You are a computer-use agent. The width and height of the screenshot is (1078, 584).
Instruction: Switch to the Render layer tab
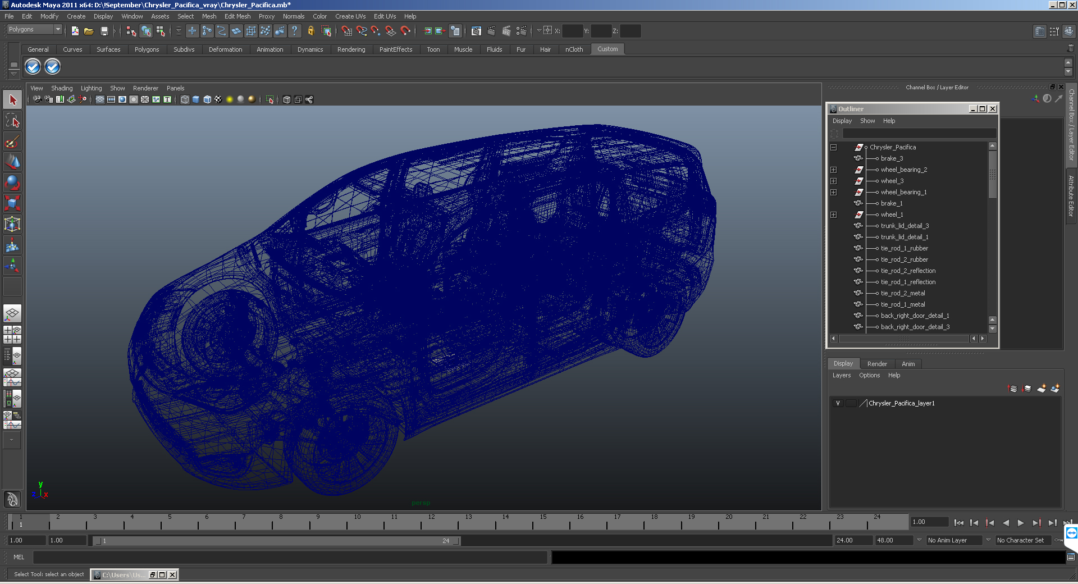(x=877, y=364)
